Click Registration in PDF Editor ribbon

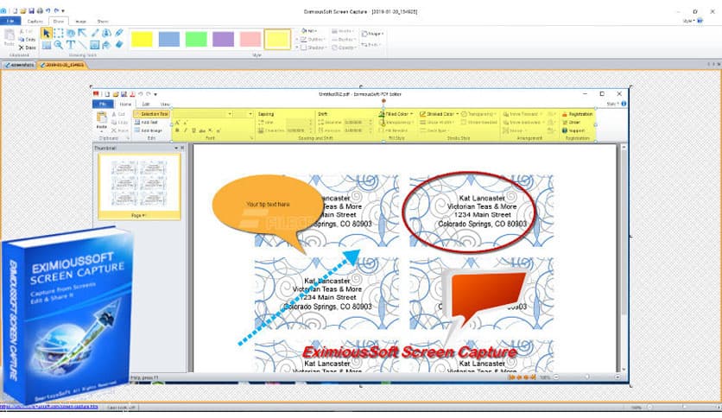578,114
